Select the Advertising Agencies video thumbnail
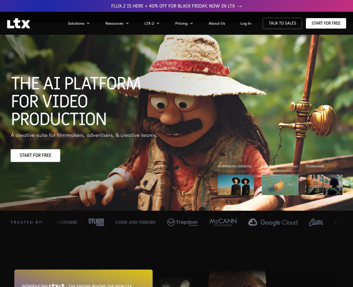This screenshot has width=353, height=287. [236, 185]
